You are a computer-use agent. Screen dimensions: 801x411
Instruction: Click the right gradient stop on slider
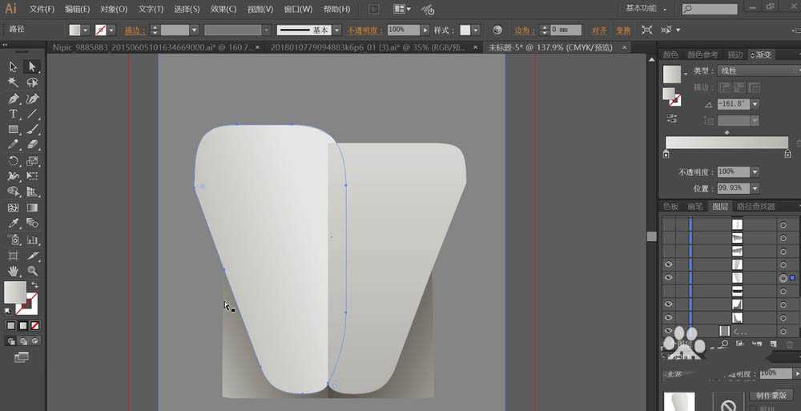[787, 154]
